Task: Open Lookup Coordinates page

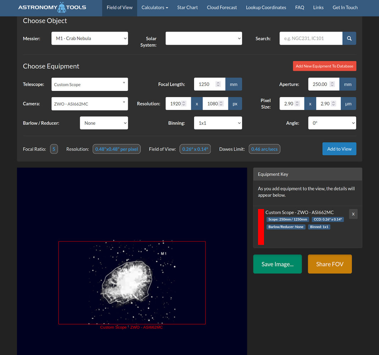Action: [x=266, y=7]
